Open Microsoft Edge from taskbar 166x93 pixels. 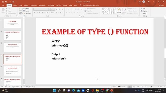[x=73, y=90]
